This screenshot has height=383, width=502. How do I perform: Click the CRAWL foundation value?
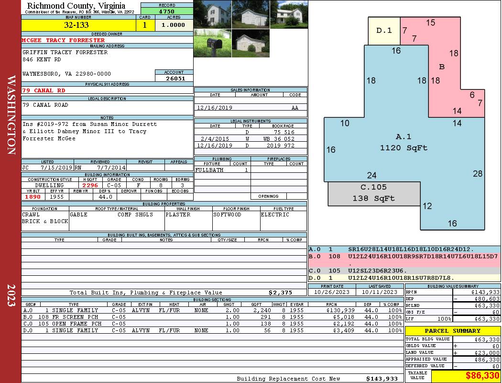coord(31,215)
